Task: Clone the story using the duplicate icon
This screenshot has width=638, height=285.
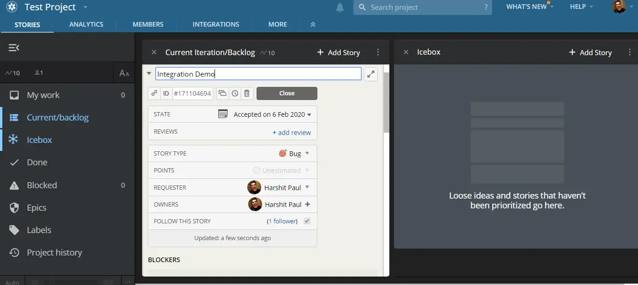Action: (x=222, y=93)
